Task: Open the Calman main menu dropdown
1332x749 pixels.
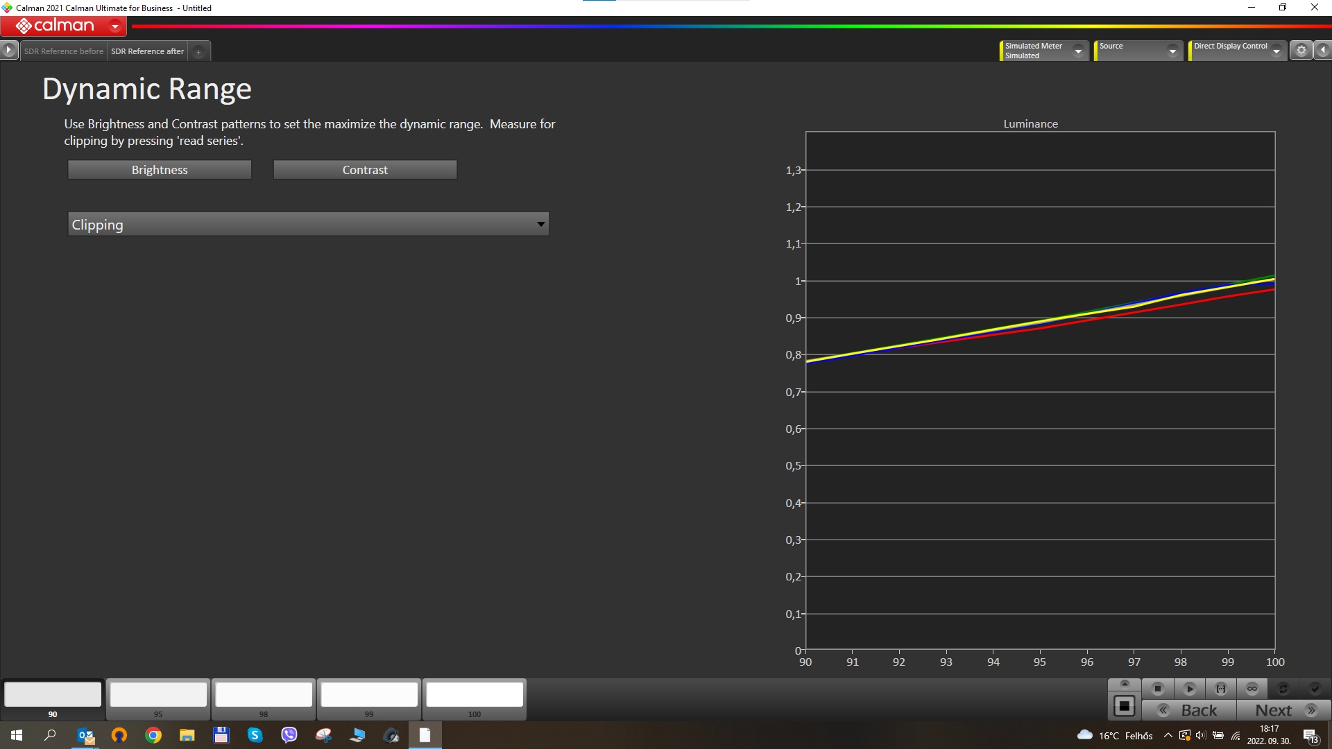Action: pos(115,26)
